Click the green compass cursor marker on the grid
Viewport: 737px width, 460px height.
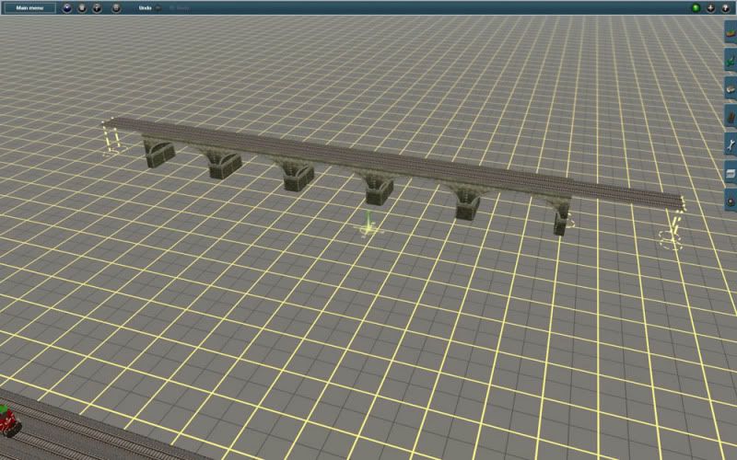click(368, 225)
